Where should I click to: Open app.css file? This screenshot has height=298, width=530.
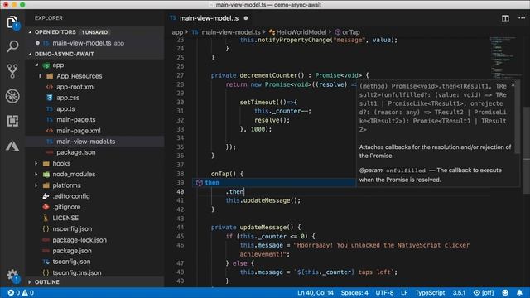tap(94, 98)
